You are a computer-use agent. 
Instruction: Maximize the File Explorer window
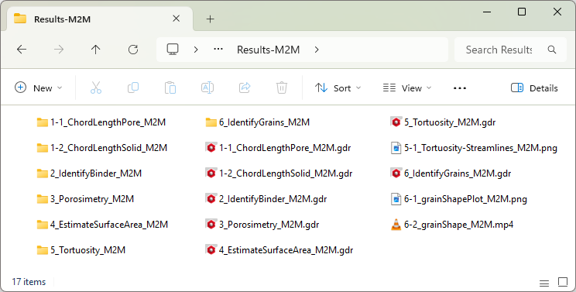pyautogui.click(x=522, y=12)
